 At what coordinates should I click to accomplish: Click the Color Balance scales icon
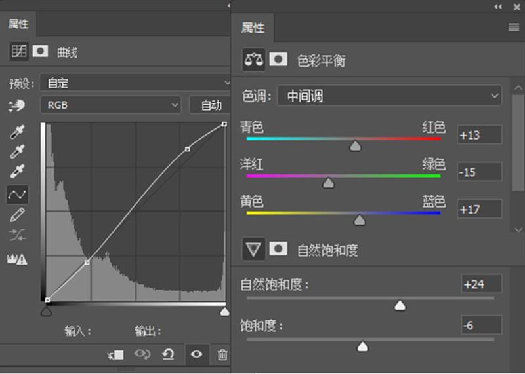(x=254, y=60)
